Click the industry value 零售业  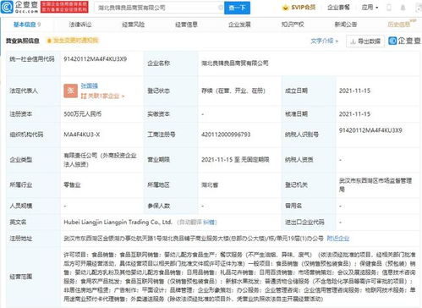coord(72,185)
